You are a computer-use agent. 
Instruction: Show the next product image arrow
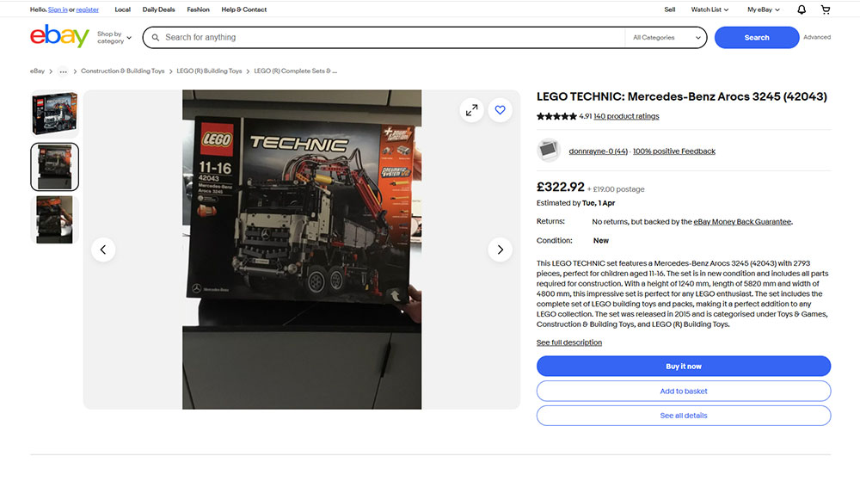tap(500, 250)
